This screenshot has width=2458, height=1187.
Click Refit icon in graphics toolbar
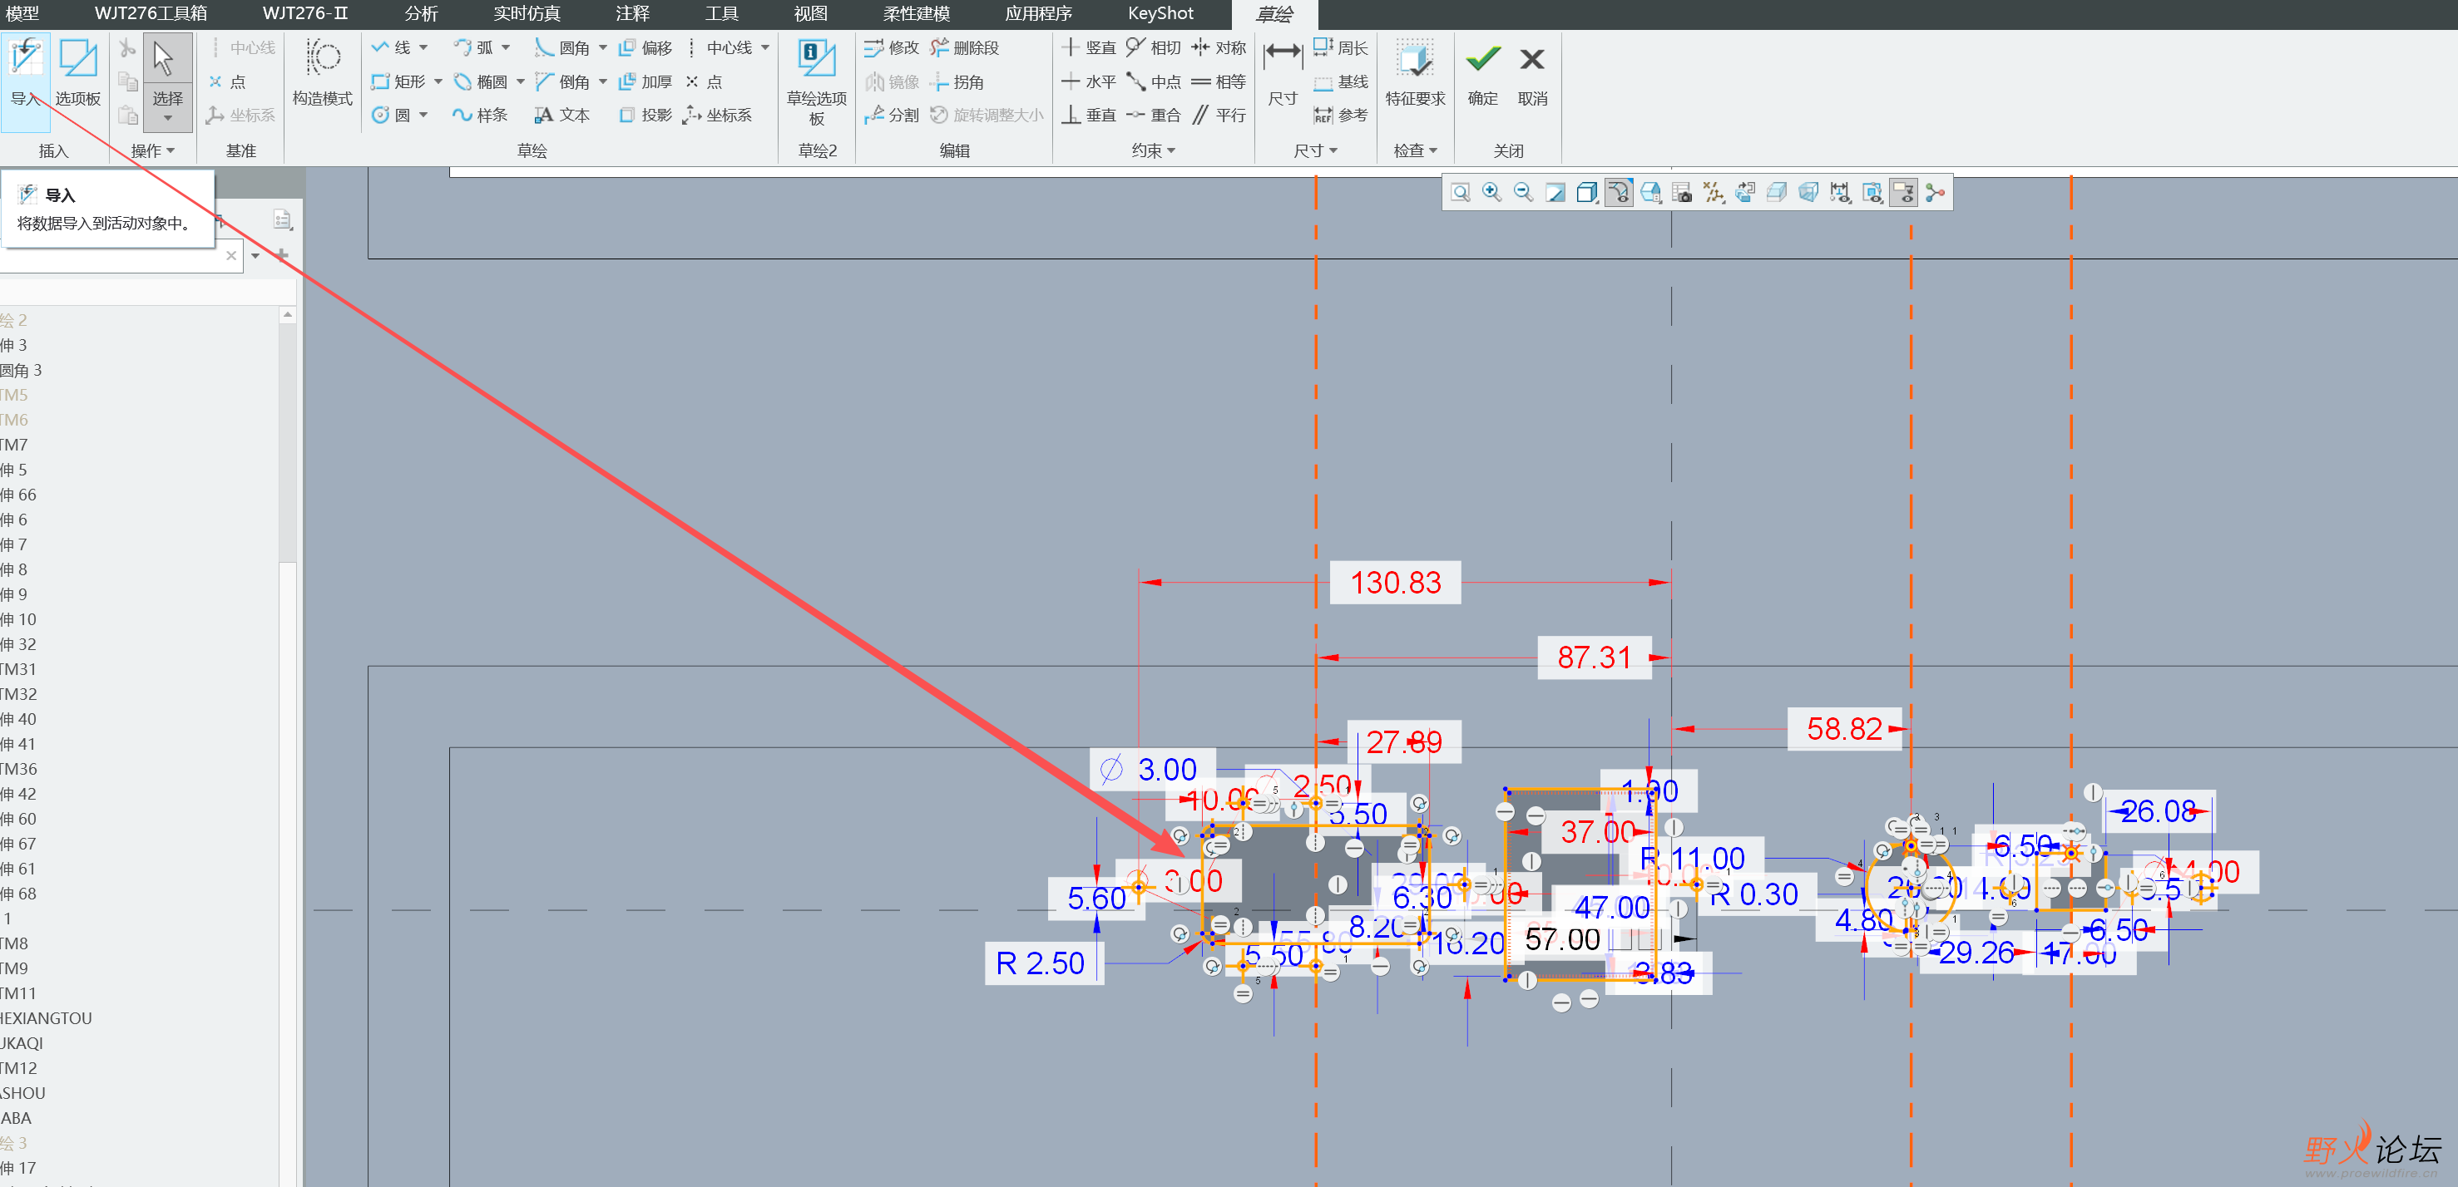tap(1460, 193)
